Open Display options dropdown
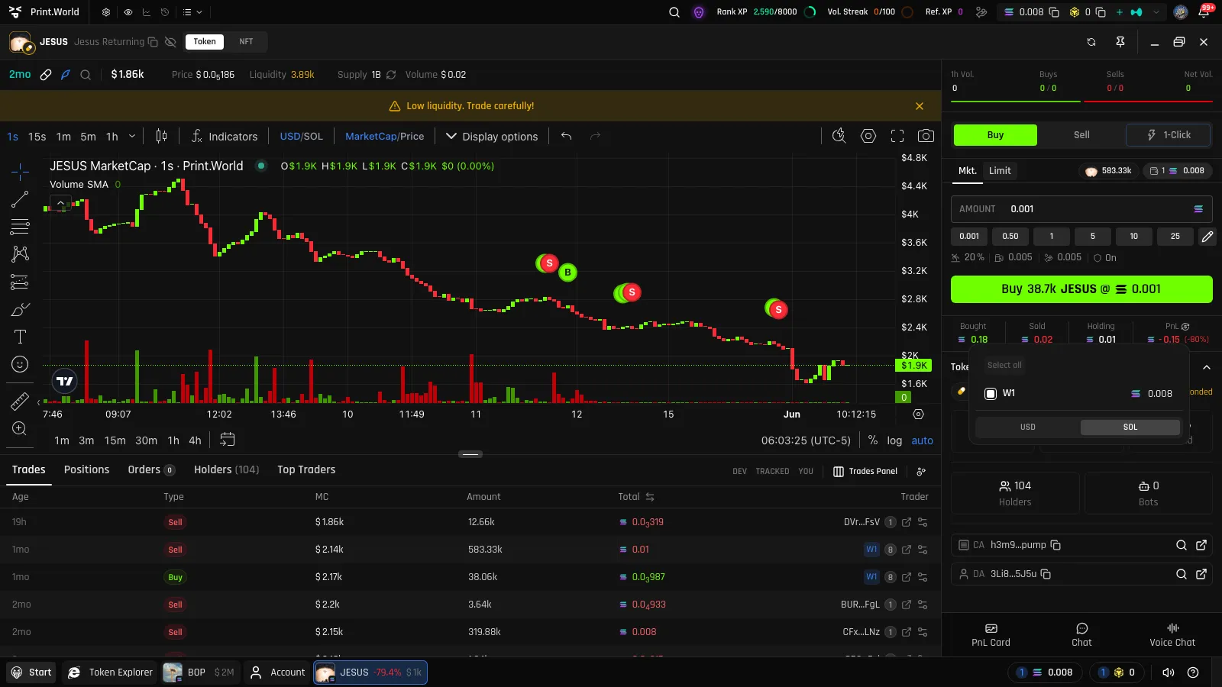 492,136
